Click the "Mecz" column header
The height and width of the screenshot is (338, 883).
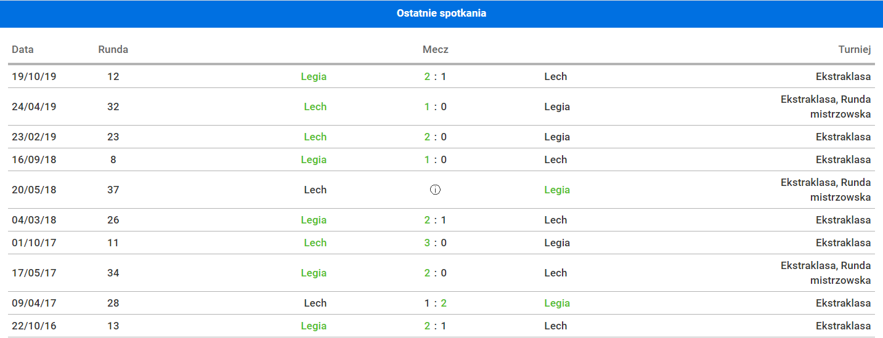[435, 49]
